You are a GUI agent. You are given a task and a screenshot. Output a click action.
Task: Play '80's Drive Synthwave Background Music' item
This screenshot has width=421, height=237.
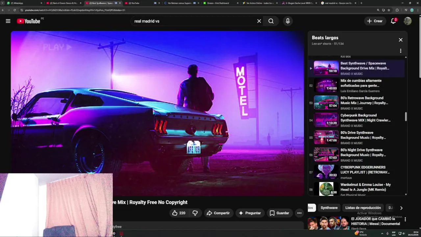356,138
